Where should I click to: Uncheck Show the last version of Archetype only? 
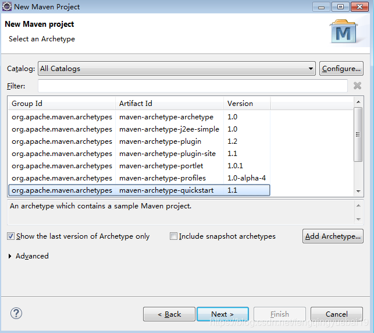10,236
